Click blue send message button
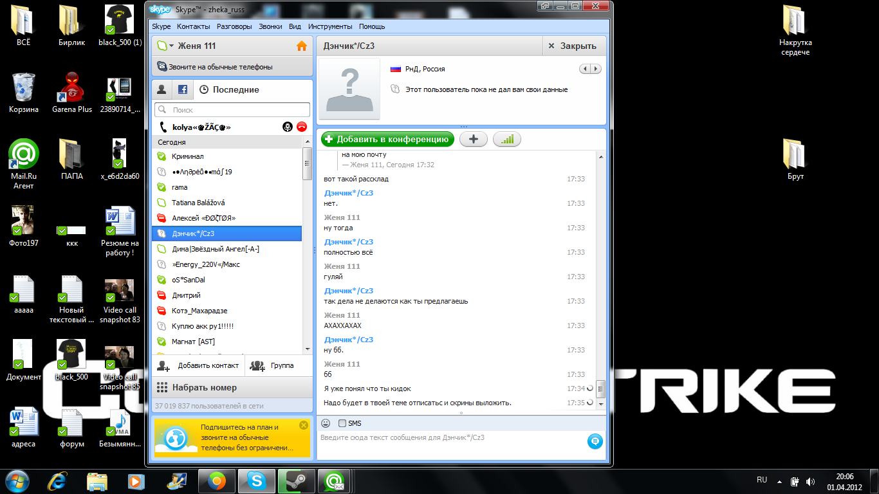This screenshot has width=879, height=494. (x=595, y=441)
